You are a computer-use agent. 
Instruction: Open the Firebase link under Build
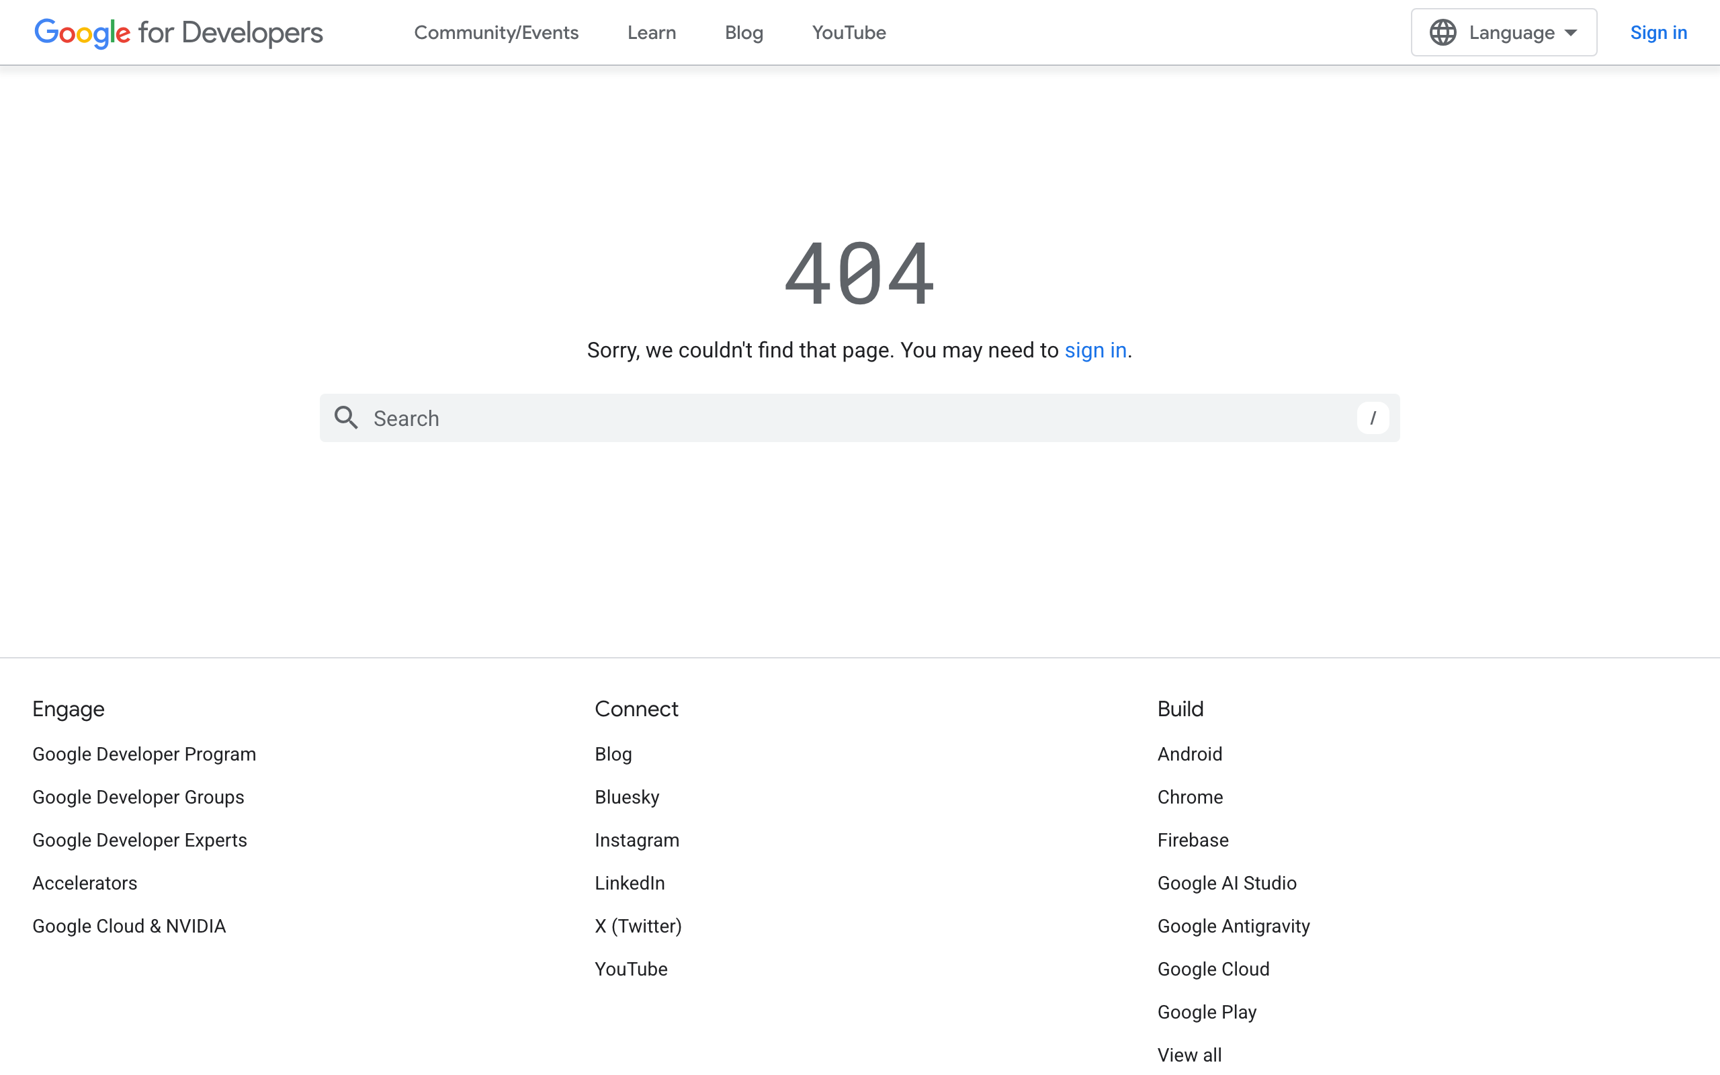coord(1193,841)
